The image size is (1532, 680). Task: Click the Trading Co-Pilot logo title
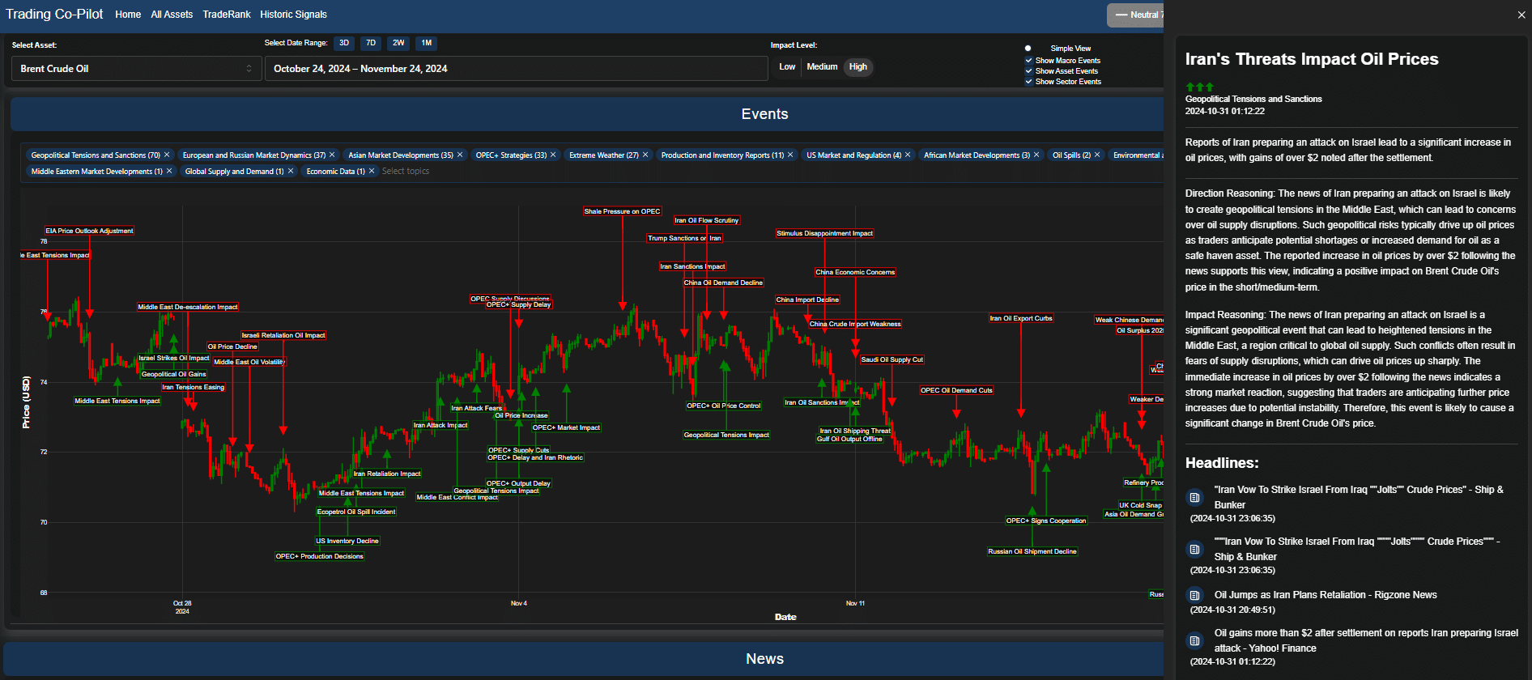(x=54, y=14)
